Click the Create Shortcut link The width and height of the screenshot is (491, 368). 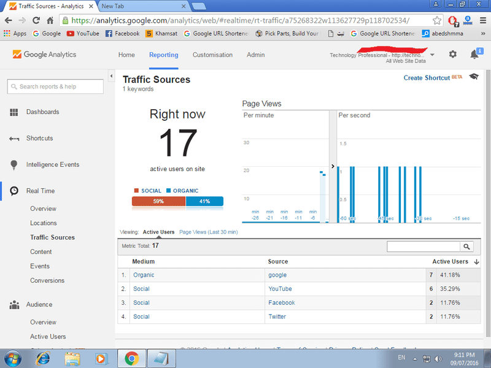click(x=427, y=78)
